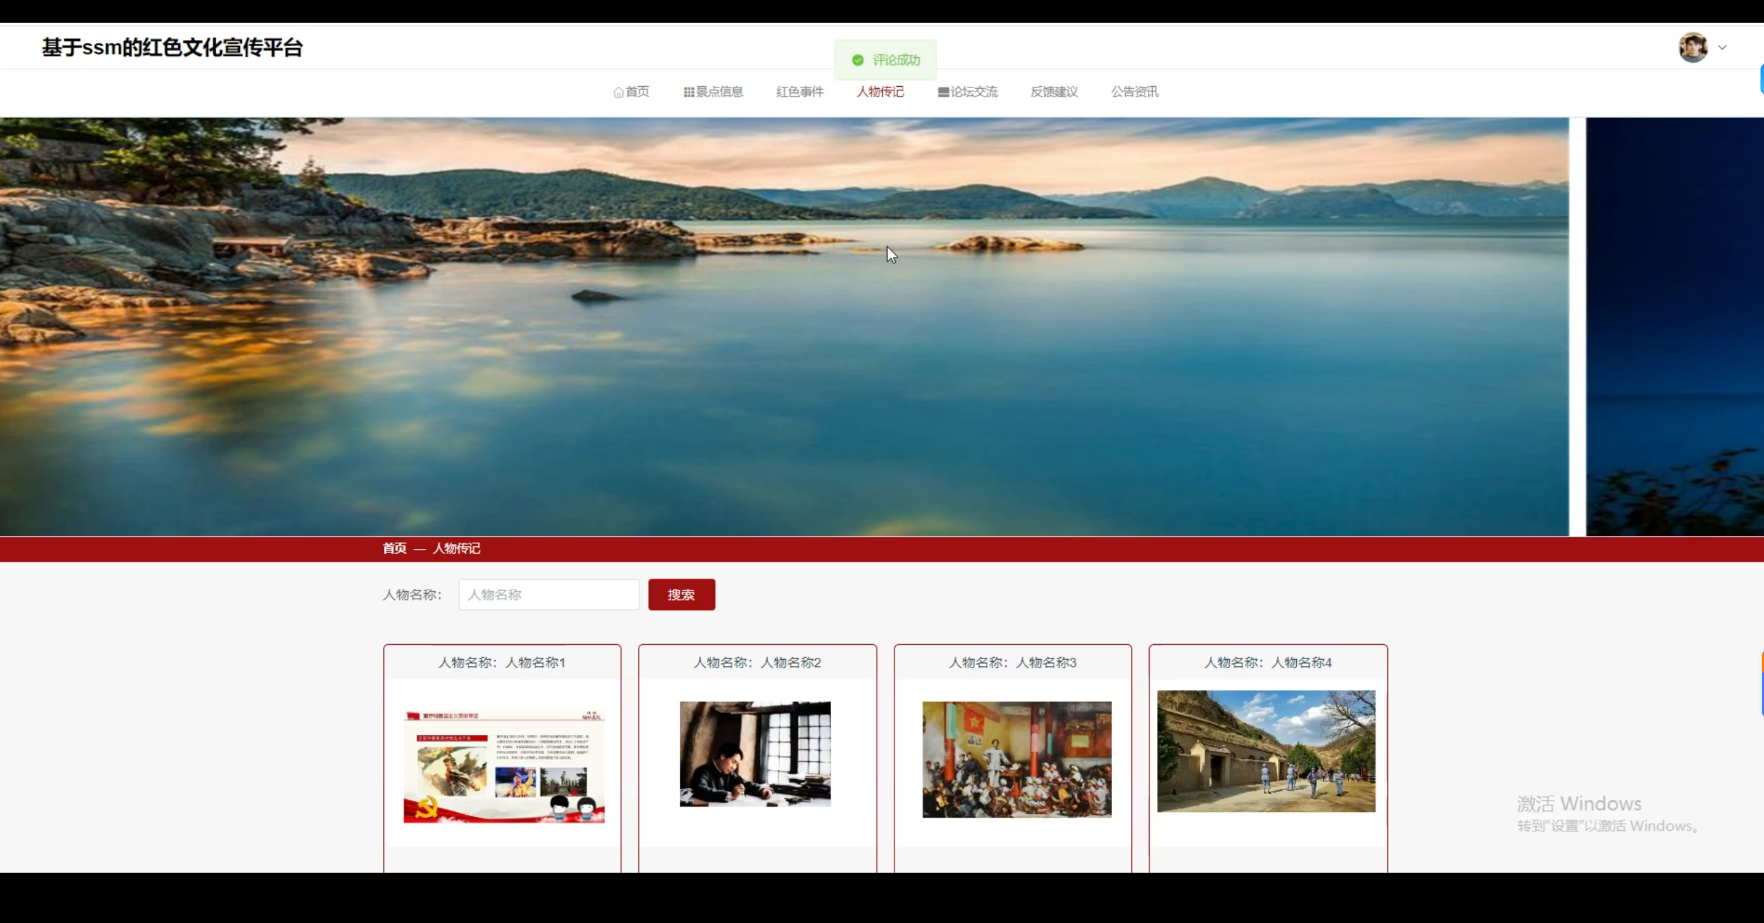
Task: Go to 首页 home nav item
Action: point(631,92)
